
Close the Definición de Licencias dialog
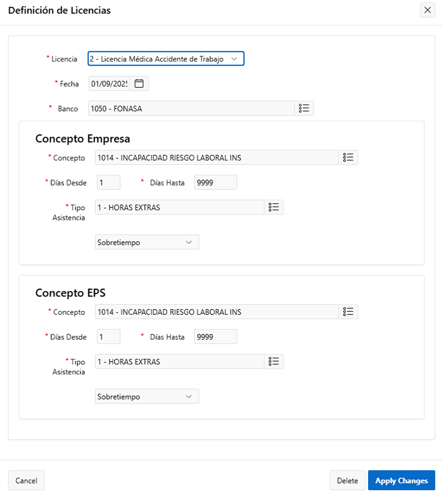[427, 10]
